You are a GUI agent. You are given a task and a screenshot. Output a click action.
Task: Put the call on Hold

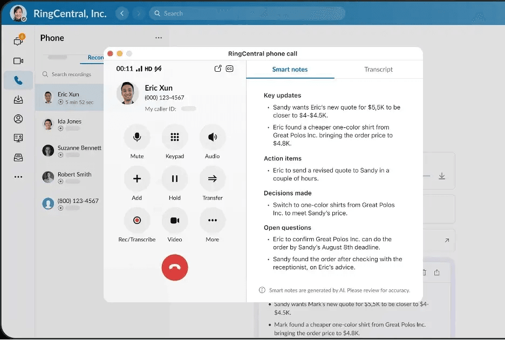(x=174, y=179)
